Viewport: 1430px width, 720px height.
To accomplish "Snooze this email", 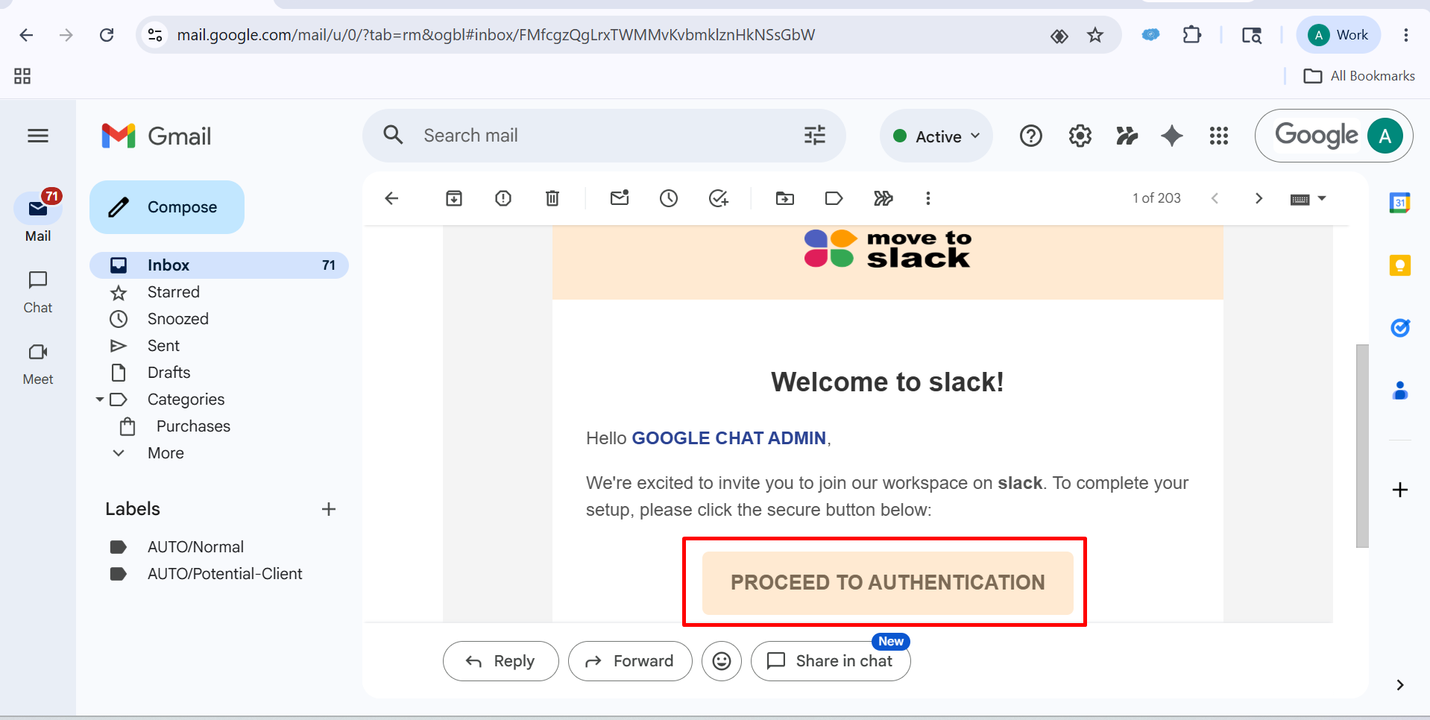I will (x=669, y=198).
